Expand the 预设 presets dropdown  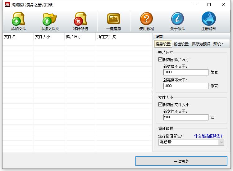coord(218,44)
